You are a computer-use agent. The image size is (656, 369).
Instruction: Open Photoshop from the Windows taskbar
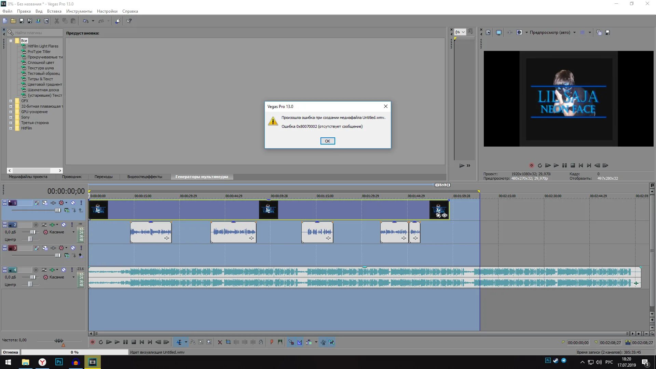click(x=59, y=362)
